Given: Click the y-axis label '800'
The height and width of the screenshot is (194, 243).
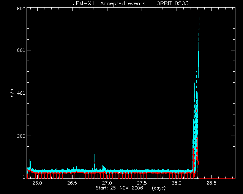Looking at the screenshot, I should (21, 9).
